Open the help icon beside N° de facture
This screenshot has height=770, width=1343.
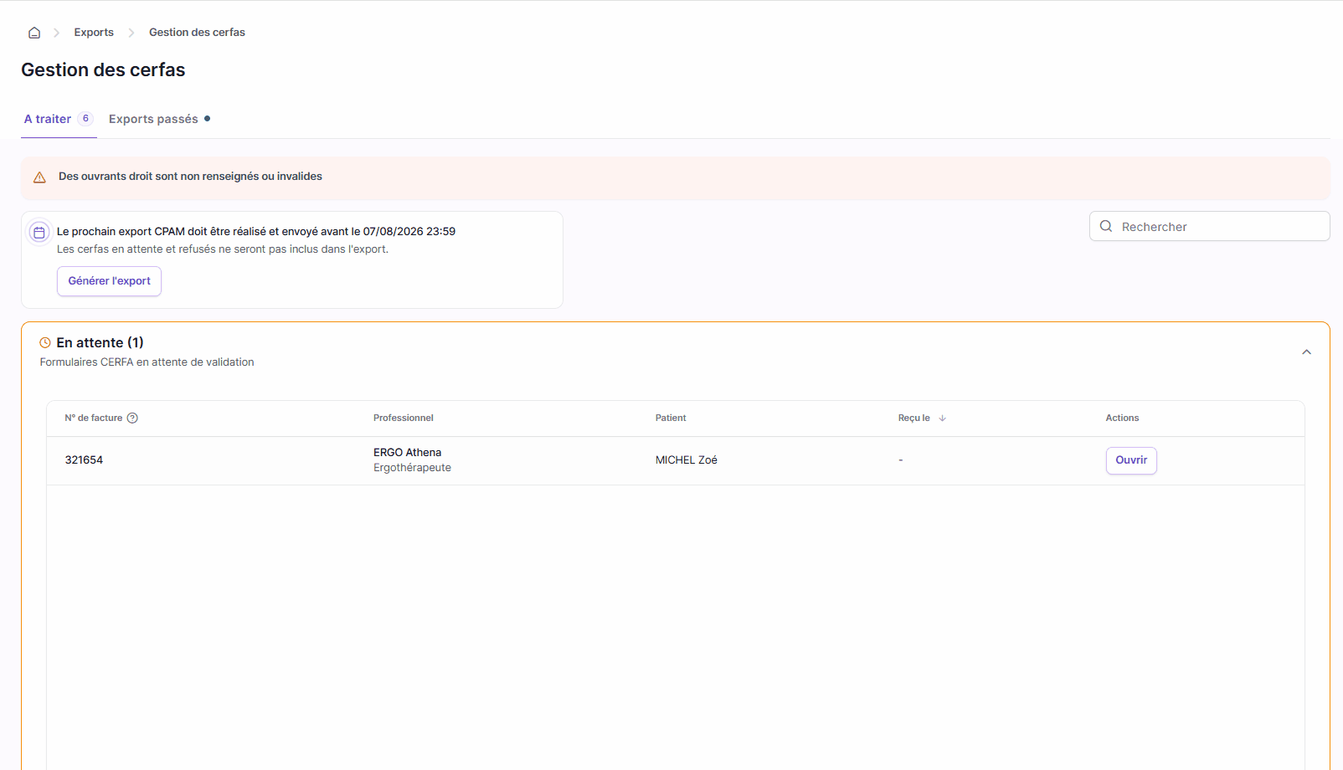132,418
